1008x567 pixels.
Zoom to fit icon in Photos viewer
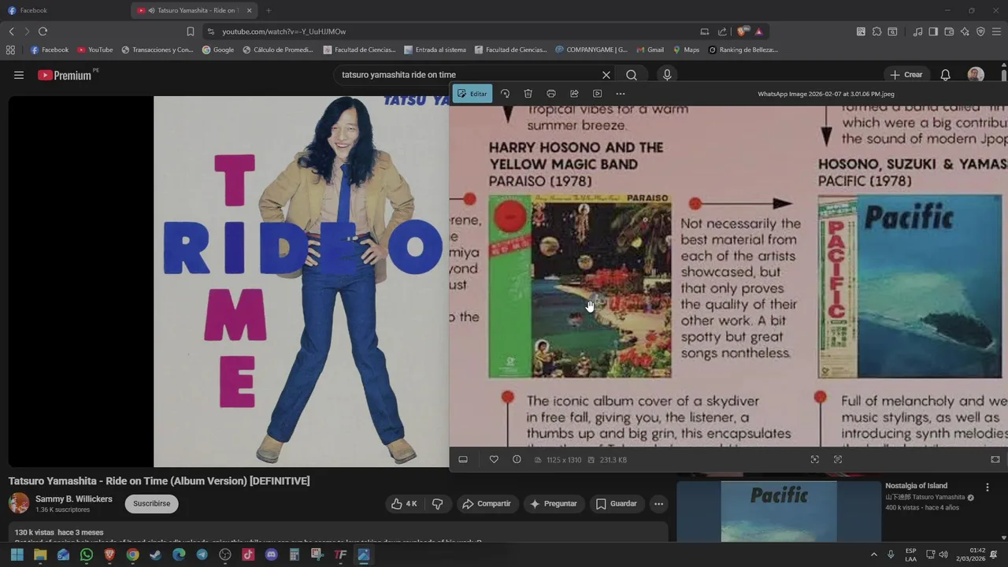815,460
